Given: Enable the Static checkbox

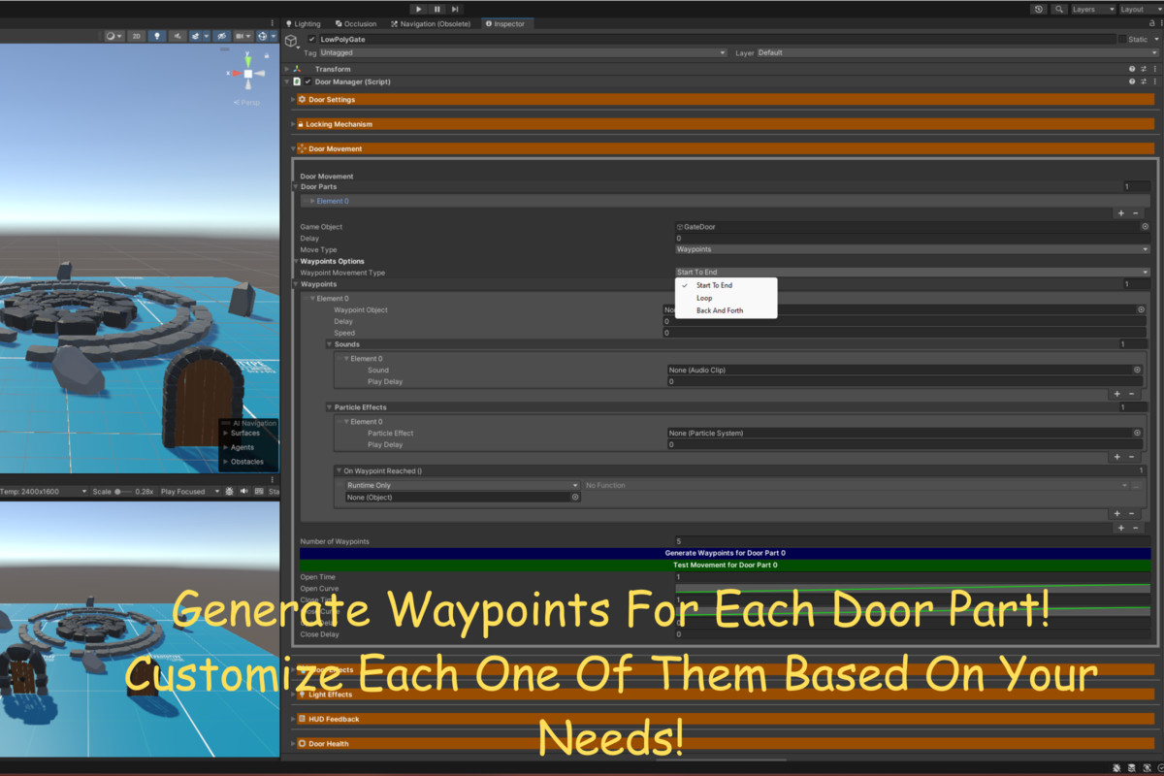Looking at the screenshot, I should (1122, 40).
